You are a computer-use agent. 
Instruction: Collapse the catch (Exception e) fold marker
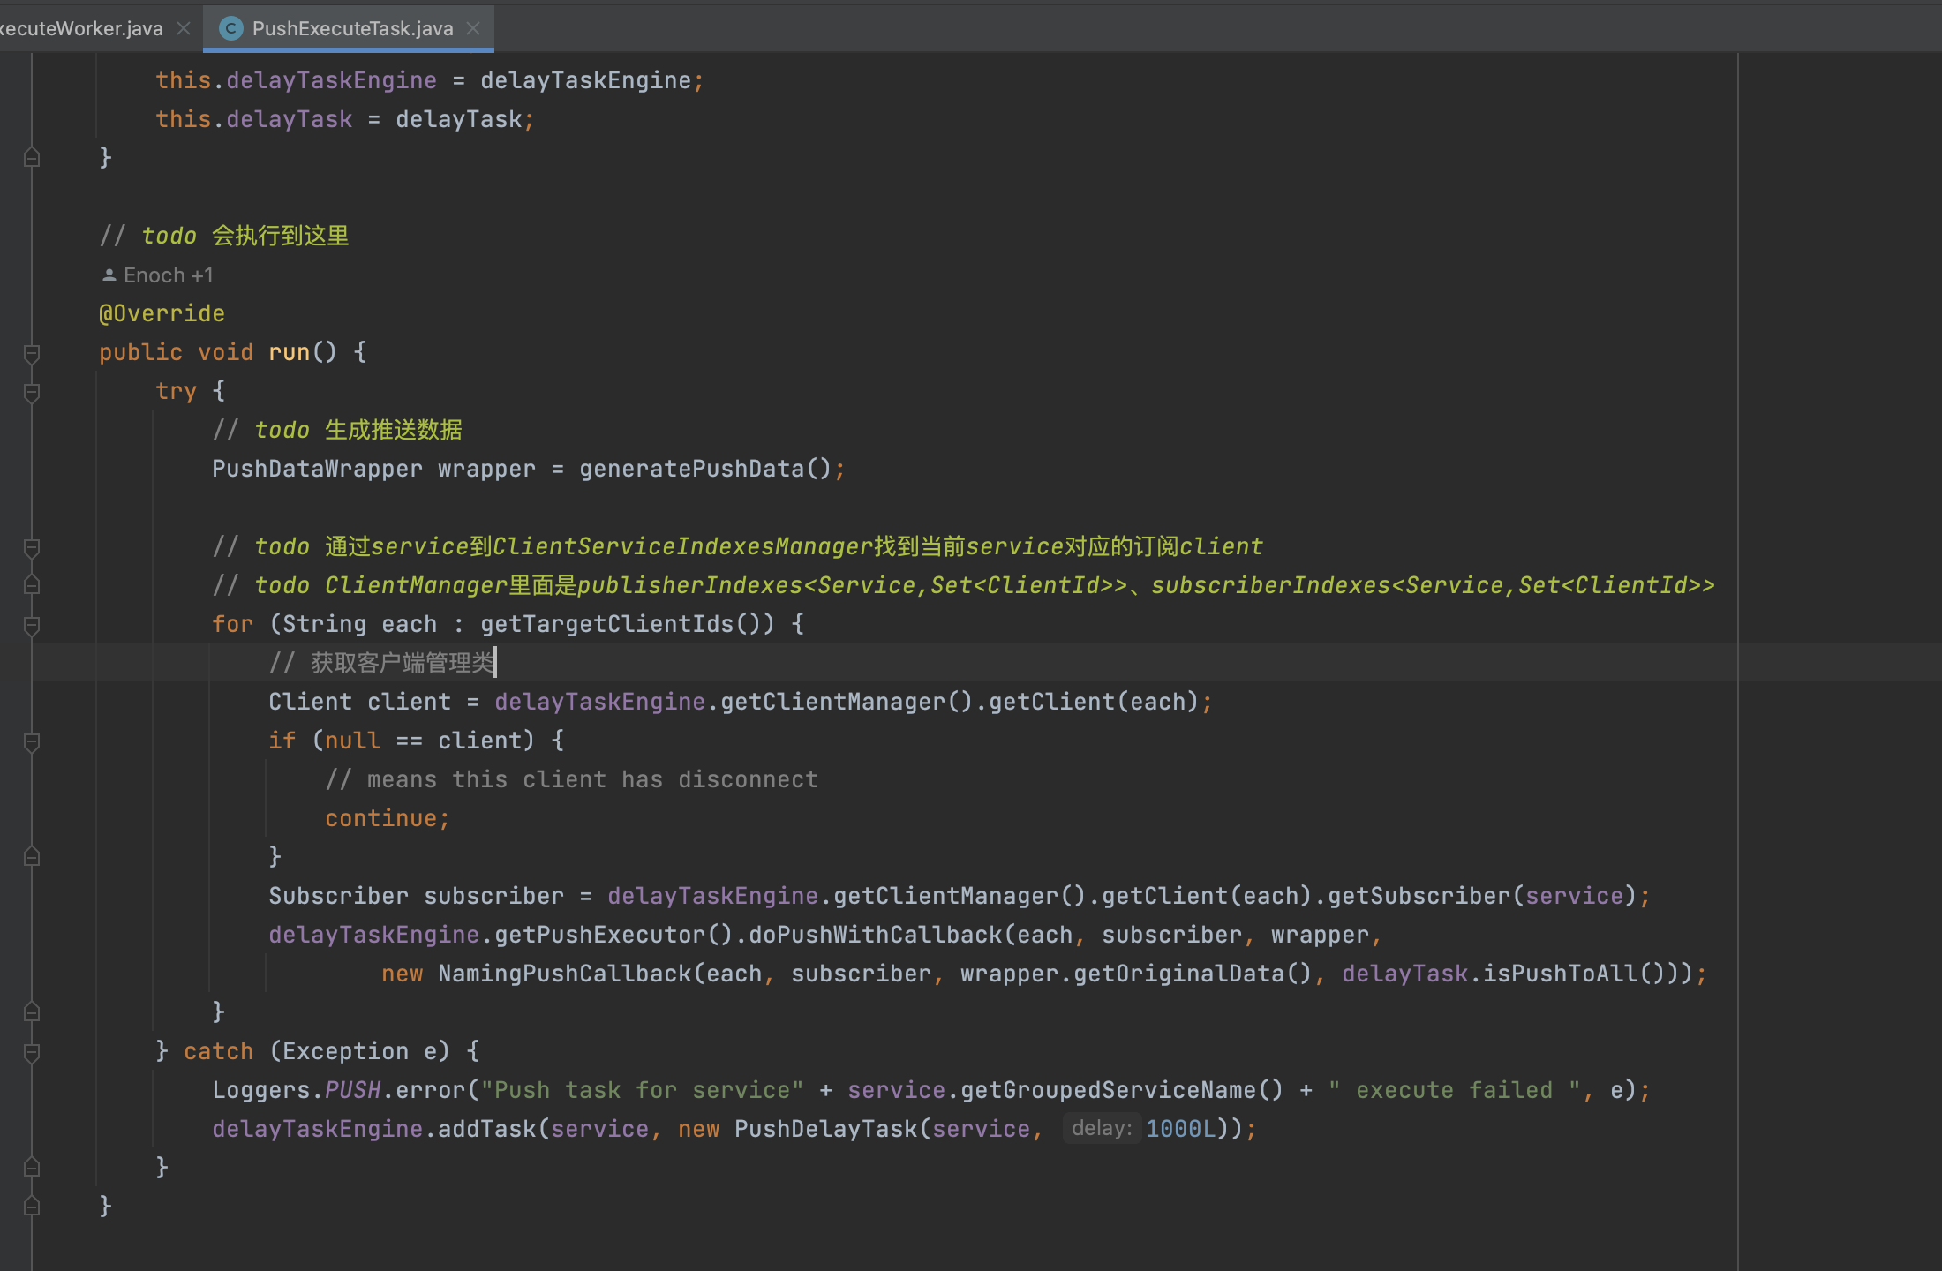point(32,1052)
